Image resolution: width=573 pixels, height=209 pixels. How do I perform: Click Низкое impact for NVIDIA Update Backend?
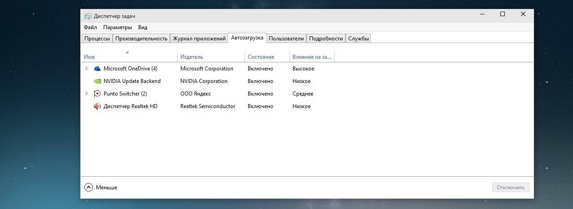(x=302, y=81)
